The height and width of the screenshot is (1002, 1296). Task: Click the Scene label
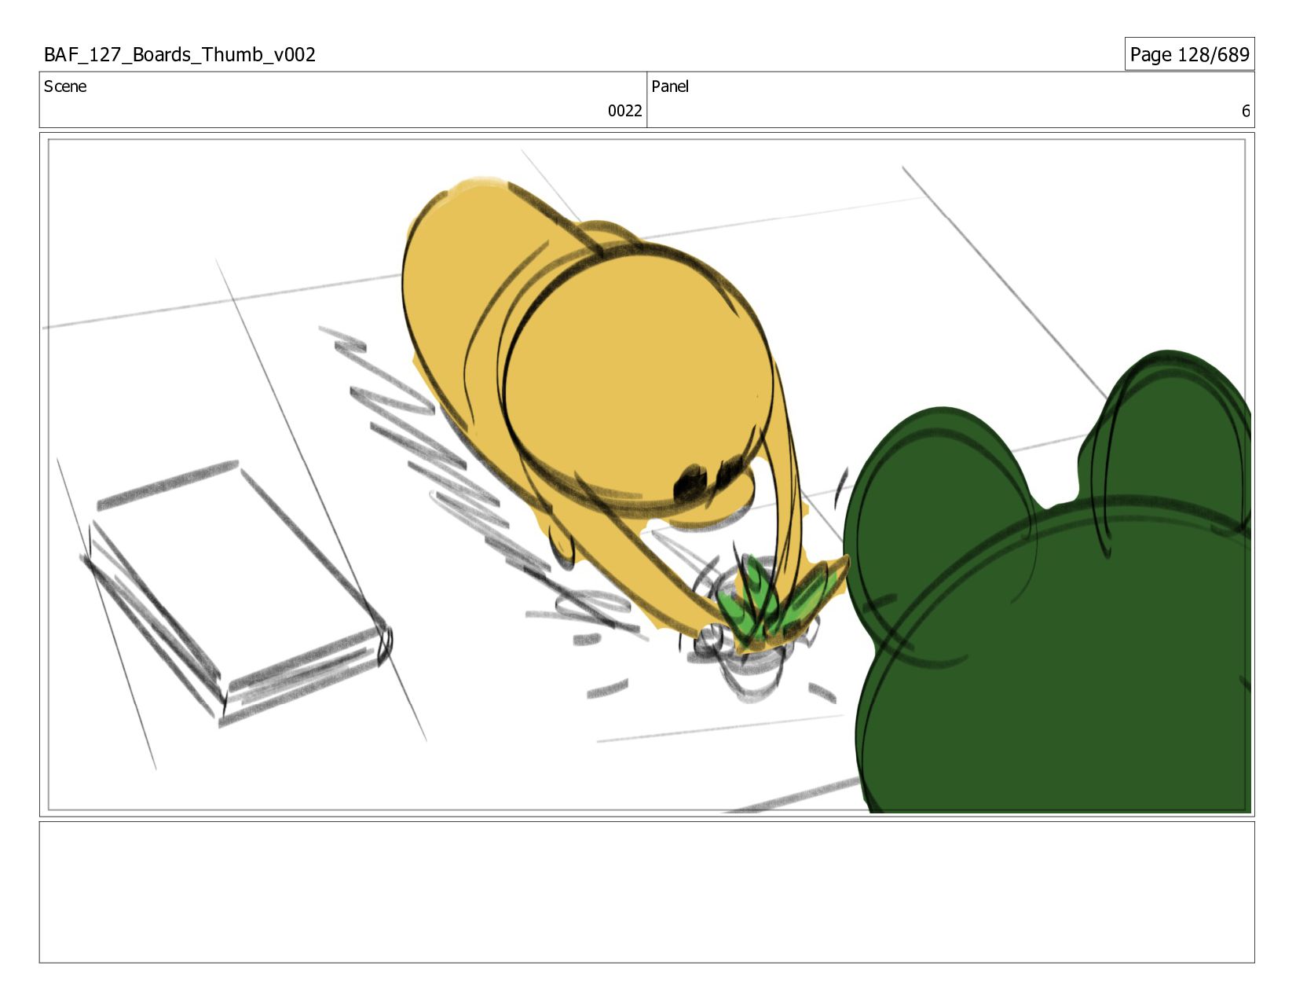point(65,86)
